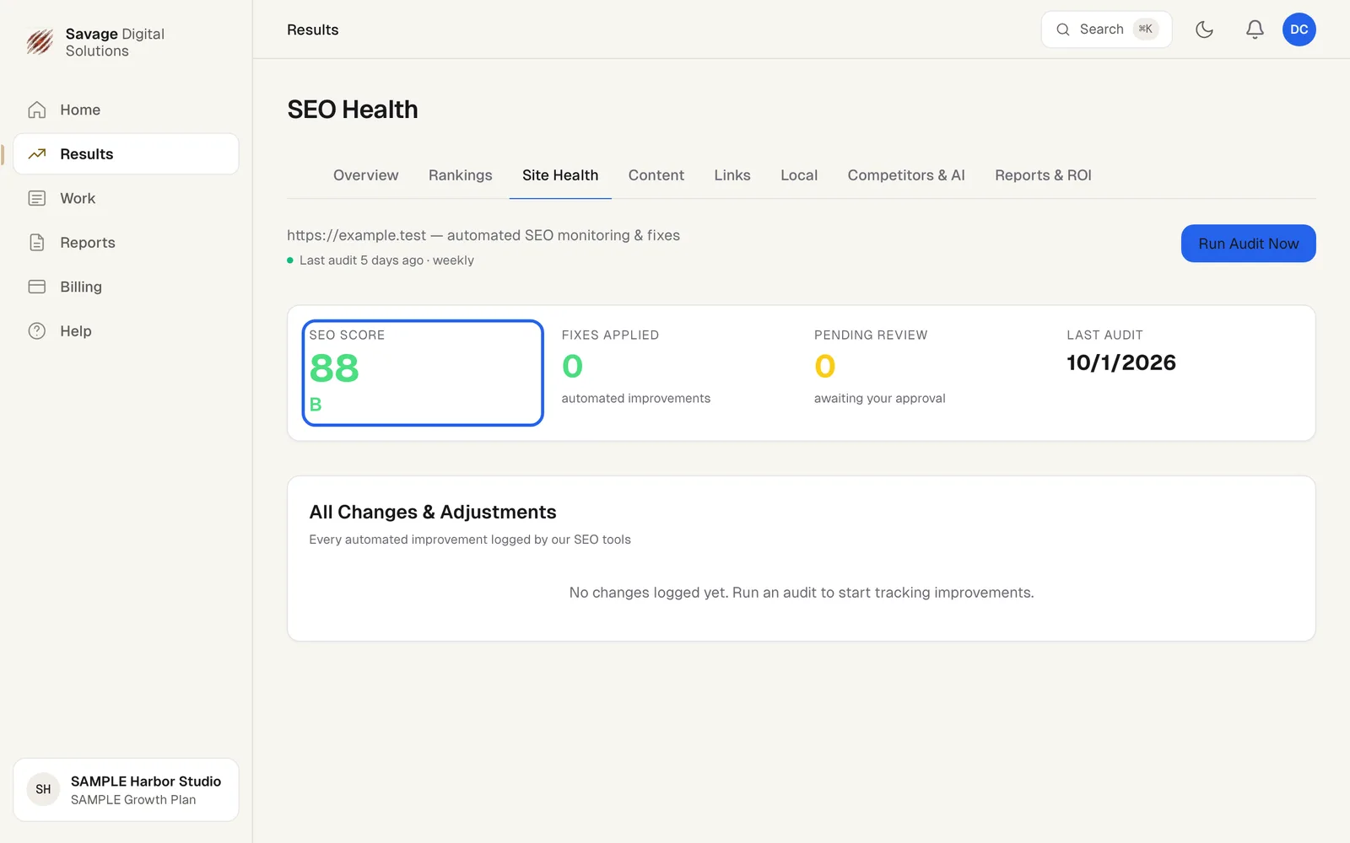Go to Billing via the sidebar label
The height and width of the screenshot is (843, 1350).
tap(81, 287)
